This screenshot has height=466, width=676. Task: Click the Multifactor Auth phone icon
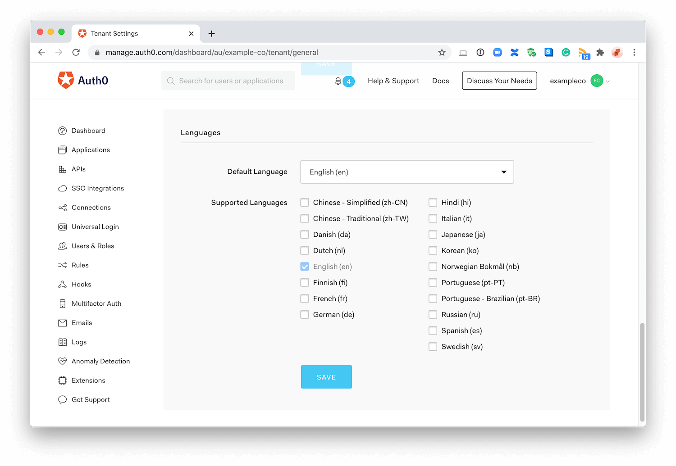click(x=62, y=303)
